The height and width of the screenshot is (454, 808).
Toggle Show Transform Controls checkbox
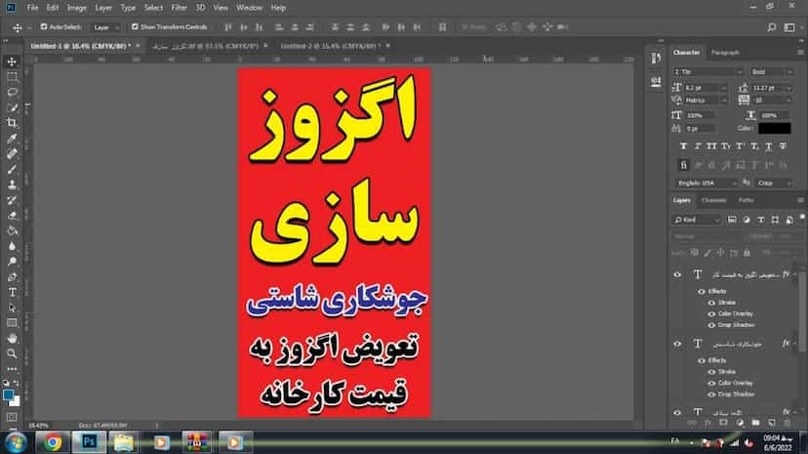coord(135,26)
